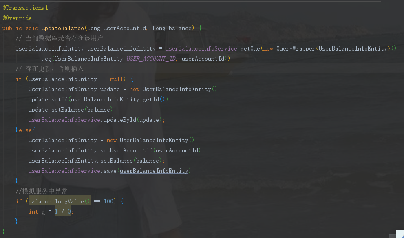This screenshot has height=238, width=404.
Task: Click the @Override annotation
Action: [x=17, y=18]
